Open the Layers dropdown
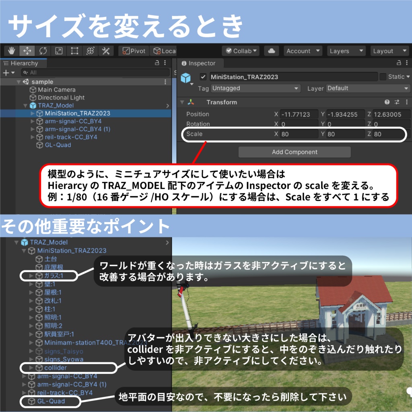The width and height of the screenshot is (412, 412). tap(346, 51)
